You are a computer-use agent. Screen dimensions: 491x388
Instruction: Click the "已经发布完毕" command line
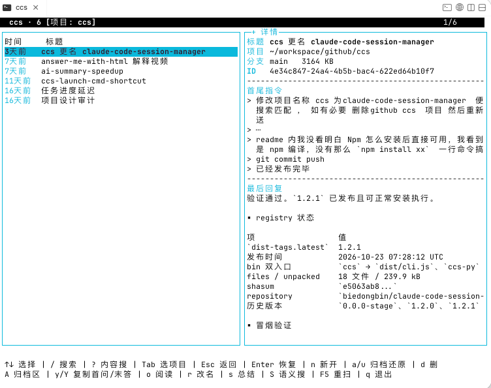[283, 169]
